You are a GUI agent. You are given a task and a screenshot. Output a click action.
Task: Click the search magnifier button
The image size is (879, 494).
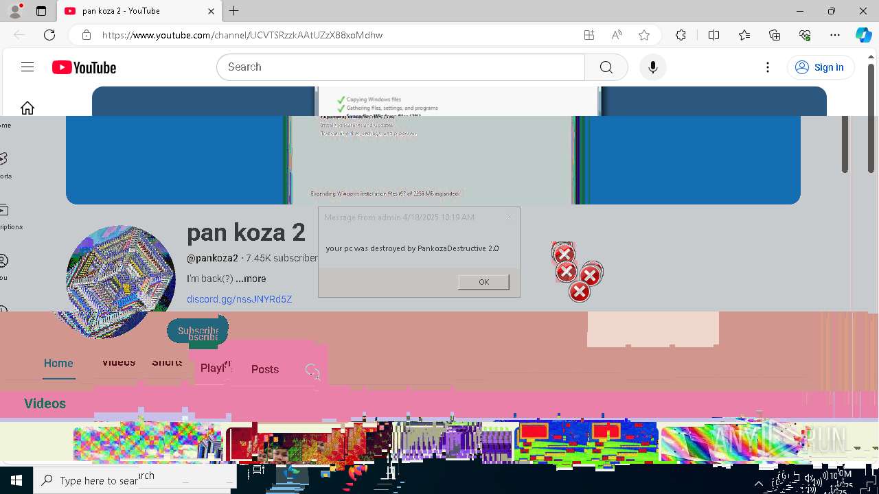(x=606, y=67)
